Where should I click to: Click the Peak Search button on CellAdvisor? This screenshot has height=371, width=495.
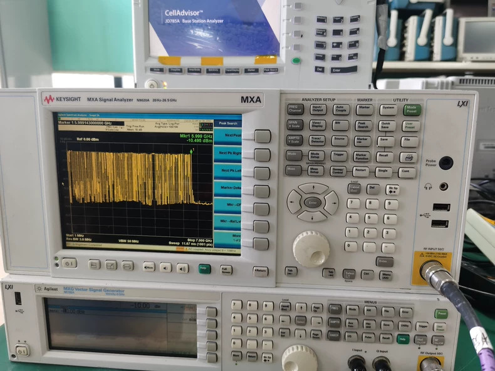pos(271,70)
